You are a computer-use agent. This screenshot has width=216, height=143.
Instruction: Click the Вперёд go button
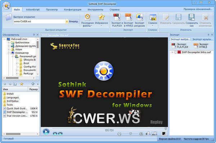(x=73, y=22)
